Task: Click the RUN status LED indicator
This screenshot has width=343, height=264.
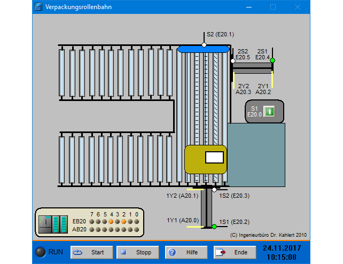Action: (x=41, y=252)
